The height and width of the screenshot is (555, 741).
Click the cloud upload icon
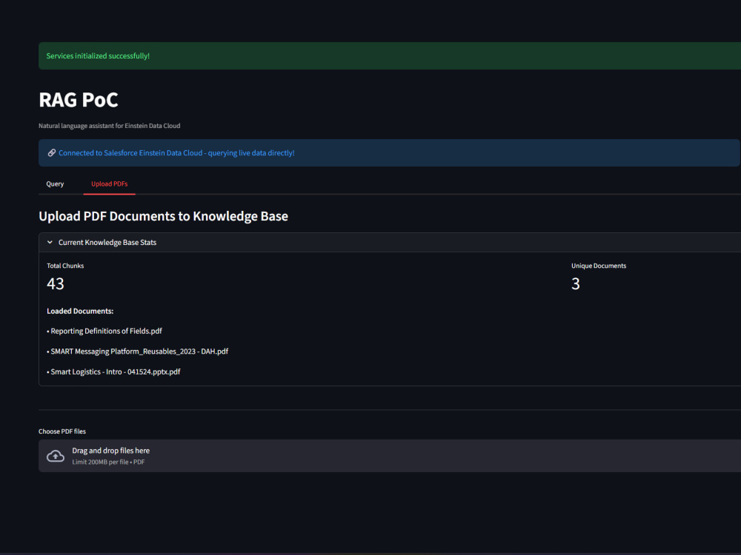click(56, 456)
